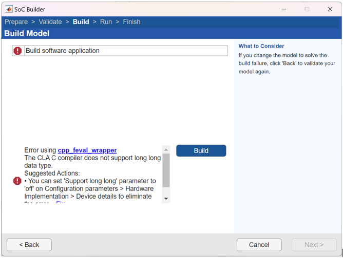Select the Build step in the breadcrumb
Viewport: 343px width, 258px height.
[81, 22]
